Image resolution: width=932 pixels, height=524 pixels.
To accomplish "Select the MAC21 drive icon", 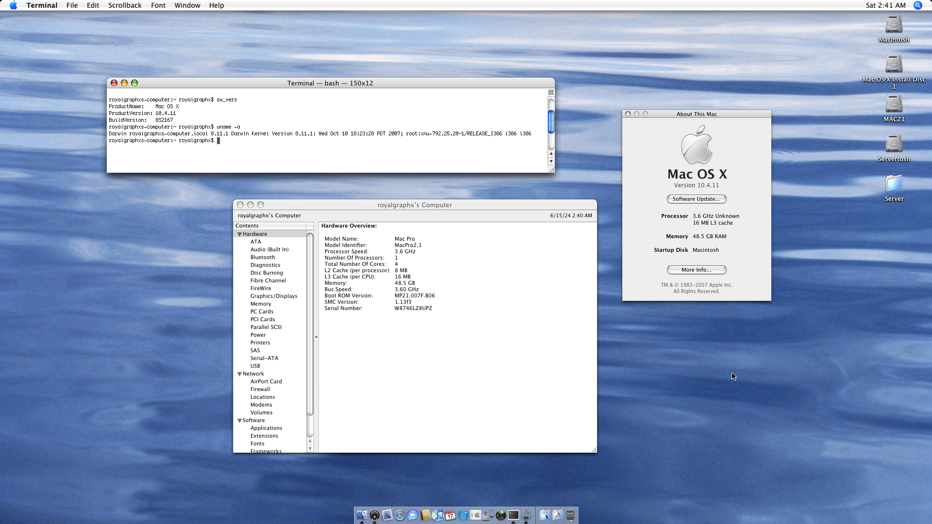I will 894,109.
